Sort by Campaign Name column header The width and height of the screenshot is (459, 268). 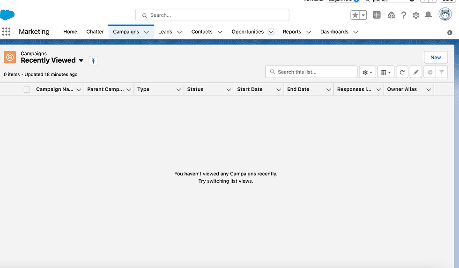coord(55,89)
